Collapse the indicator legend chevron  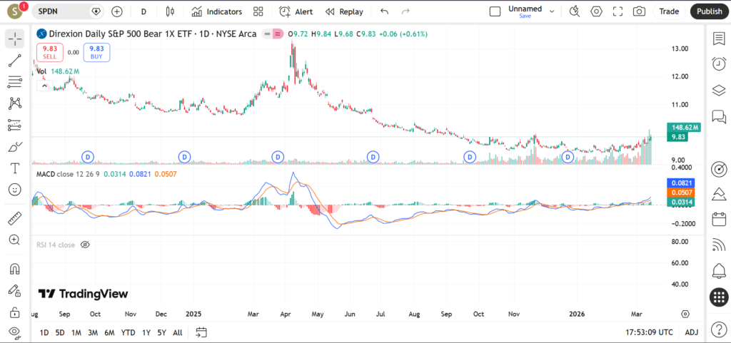44,86
